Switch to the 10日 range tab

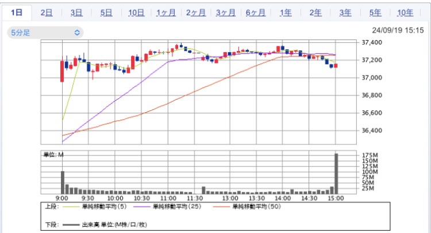click(136, 13)
